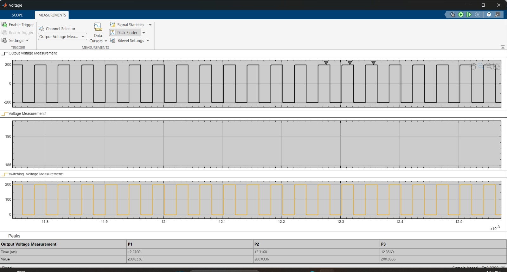The image size is (507, 272).
Task: Click the black legend line icon of Output Voltage
Action: [x=4, y=54]
